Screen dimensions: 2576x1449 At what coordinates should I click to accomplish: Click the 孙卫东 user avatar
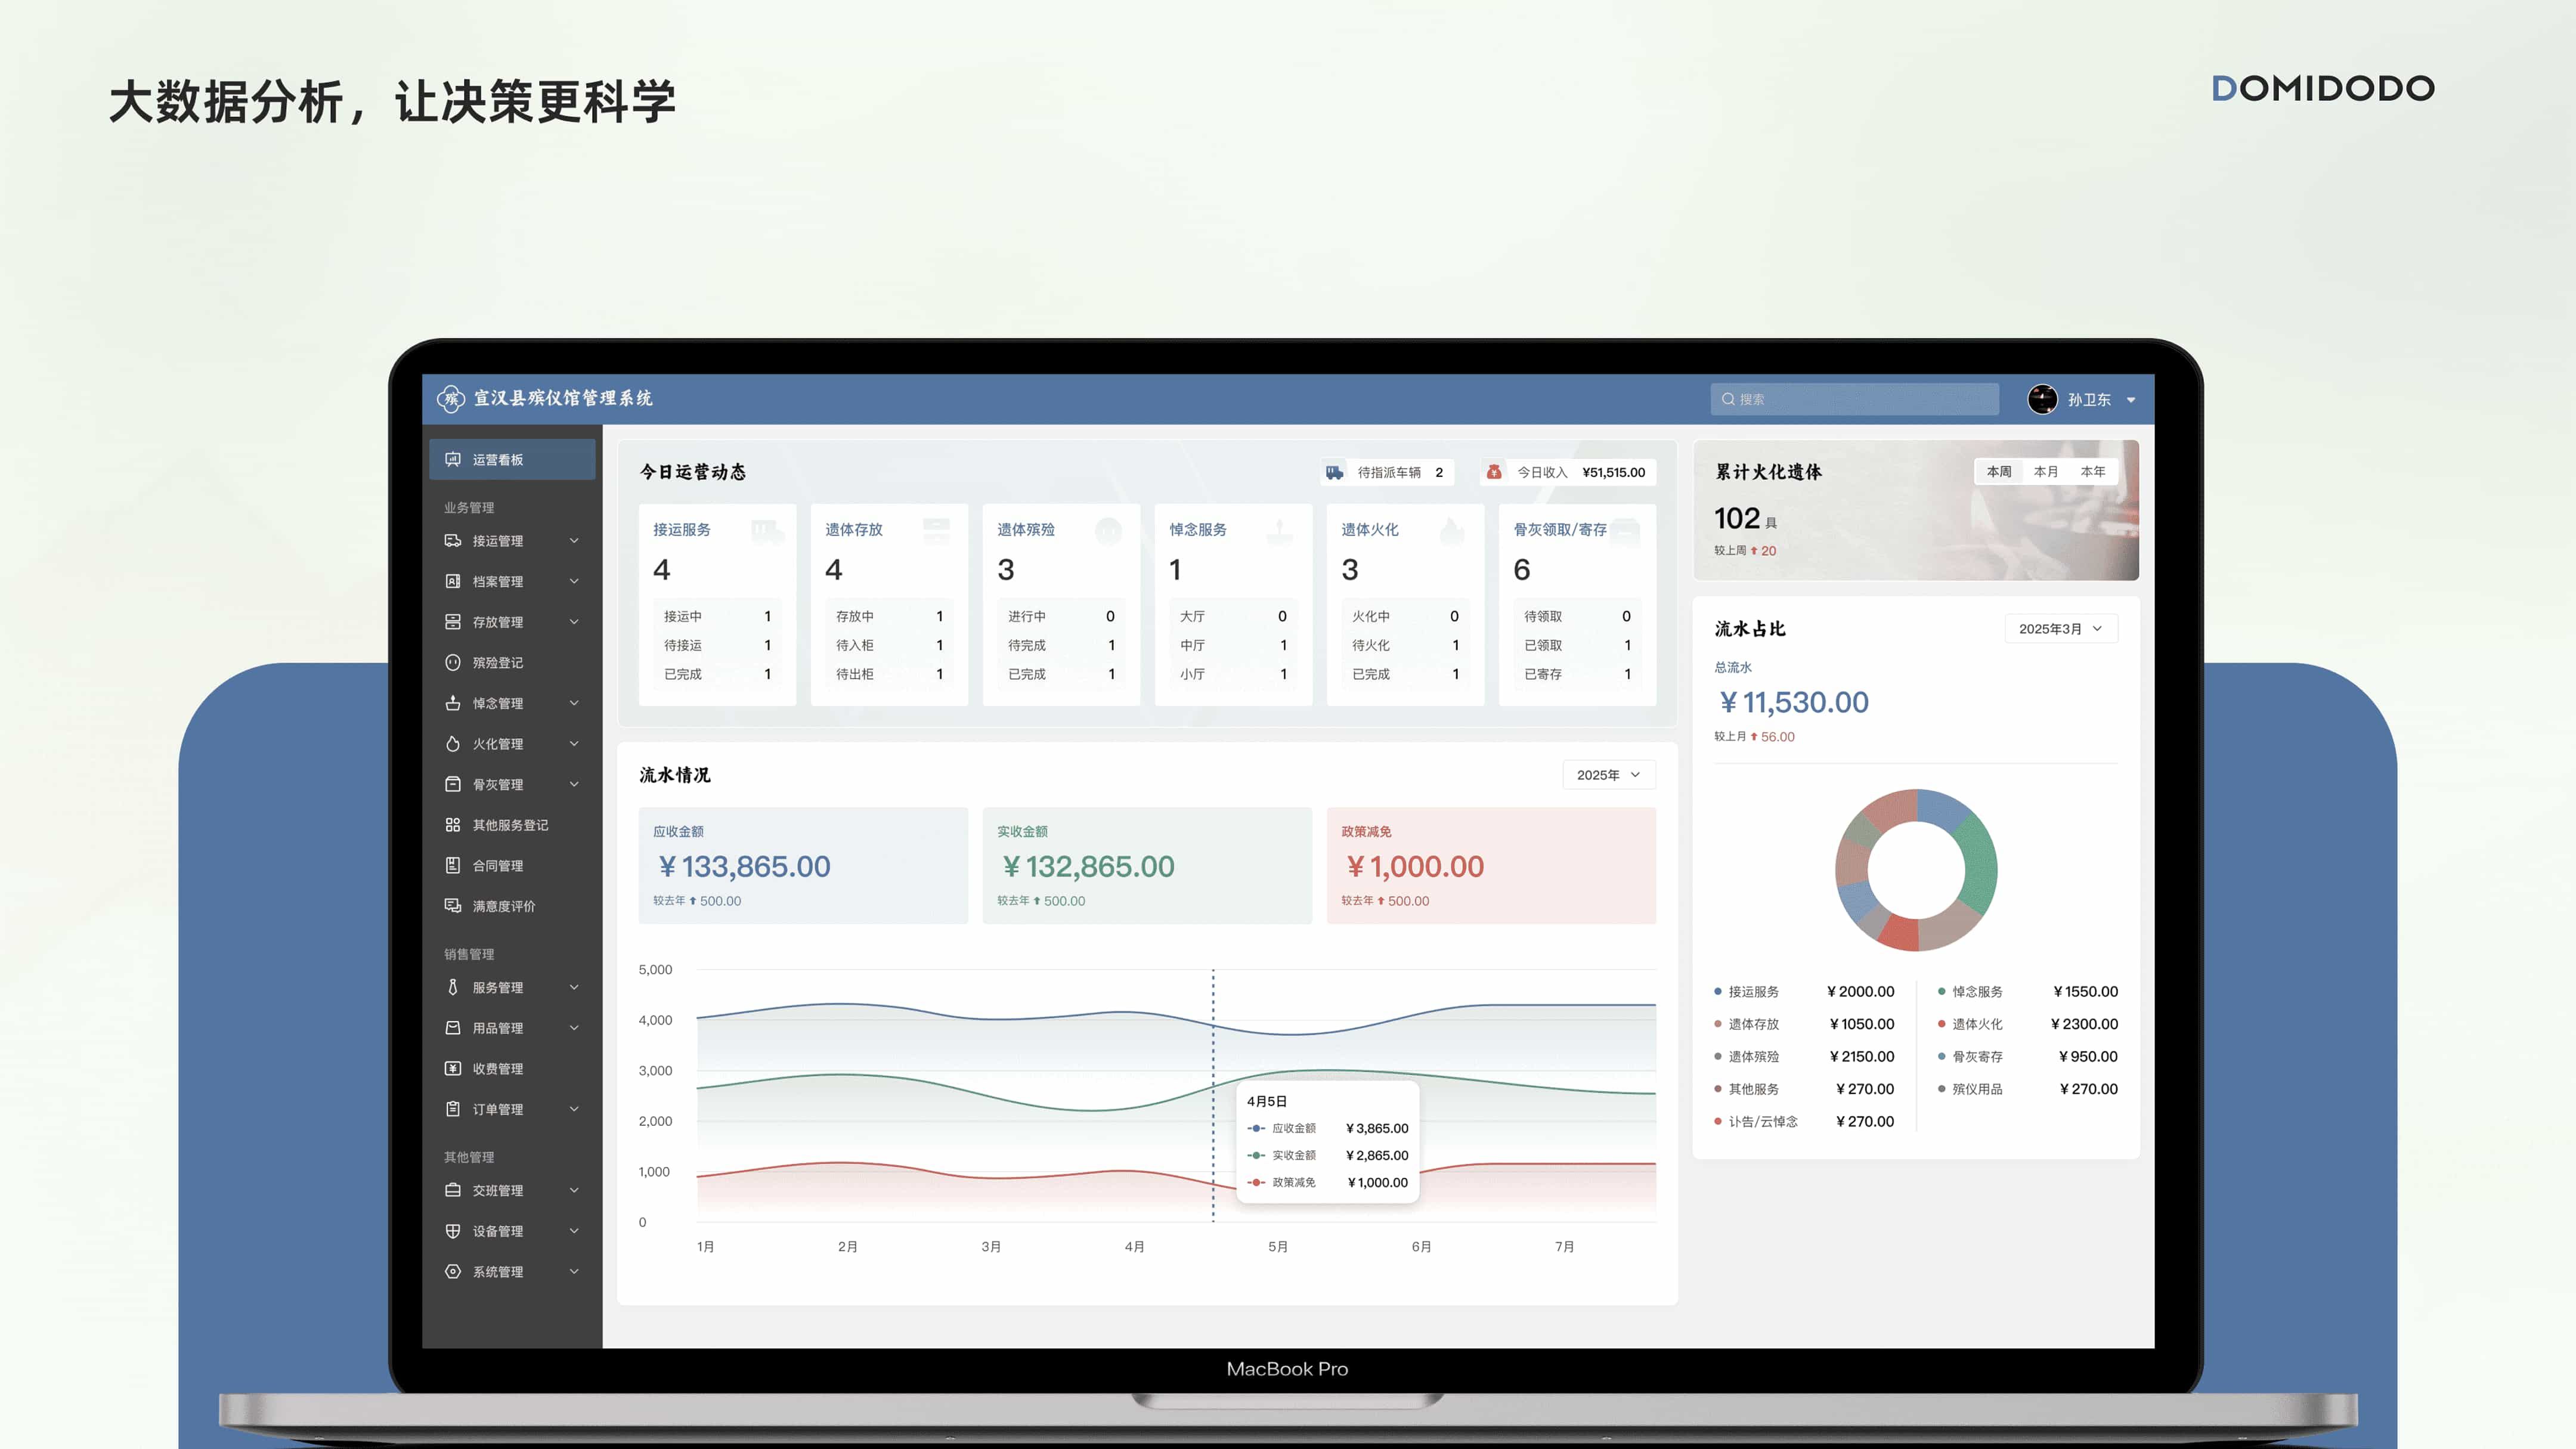[2042, 399]
